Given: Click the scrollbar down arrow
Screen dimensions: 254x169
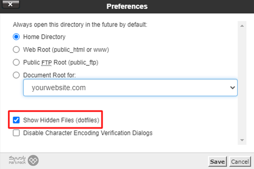Looking at the screenshot, I should [x=242, y=140].
